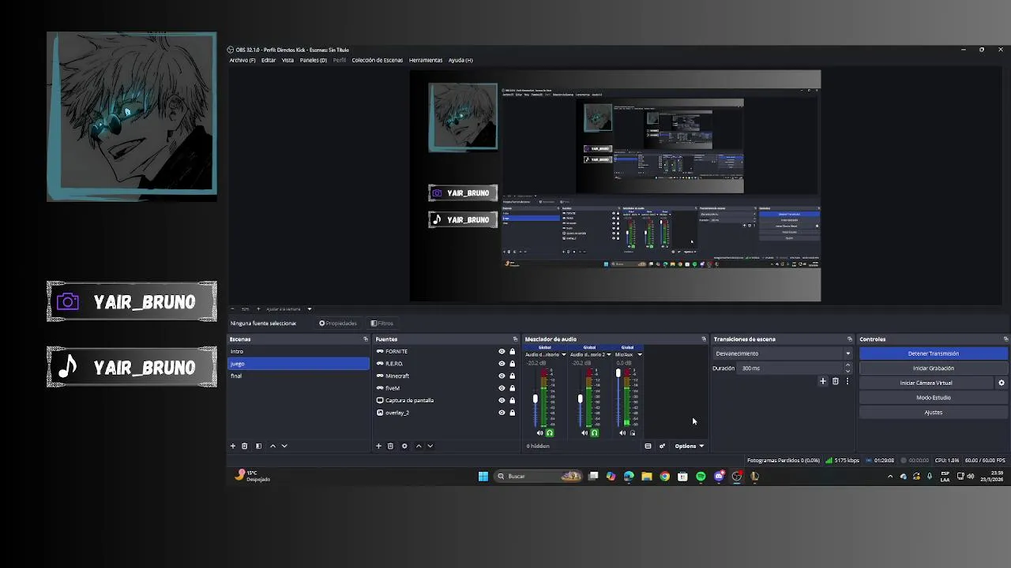Open Discord from the taskbar
Viewport: 1011px width, 568px height.
coord(719,476)
